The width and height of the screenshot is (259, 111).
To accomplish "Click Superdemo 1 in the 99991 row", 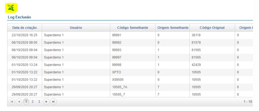I will point(54,35).
